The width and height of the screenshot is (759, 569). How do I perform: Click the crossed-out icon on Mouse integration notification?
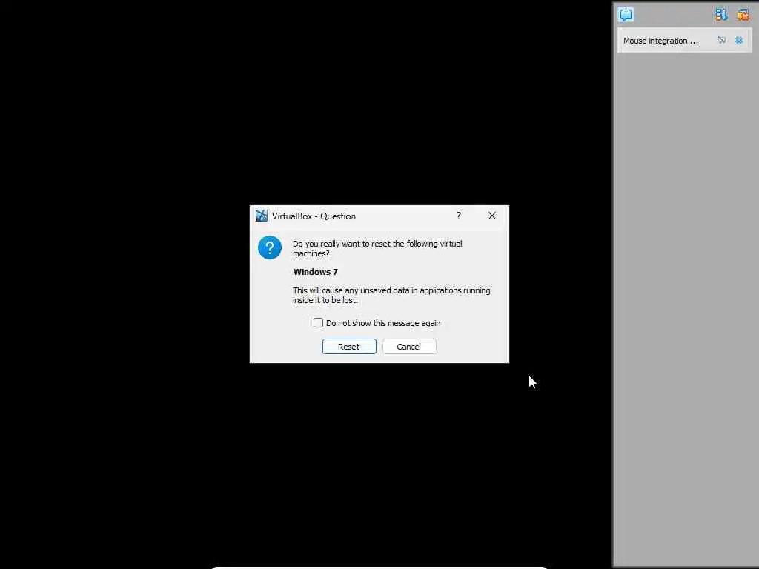pos(722,40)
